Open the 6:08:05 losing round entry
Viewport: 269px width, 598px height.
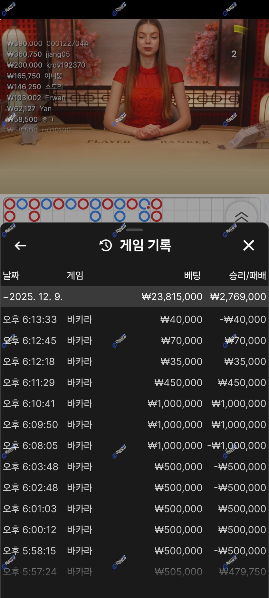(134, 446)
